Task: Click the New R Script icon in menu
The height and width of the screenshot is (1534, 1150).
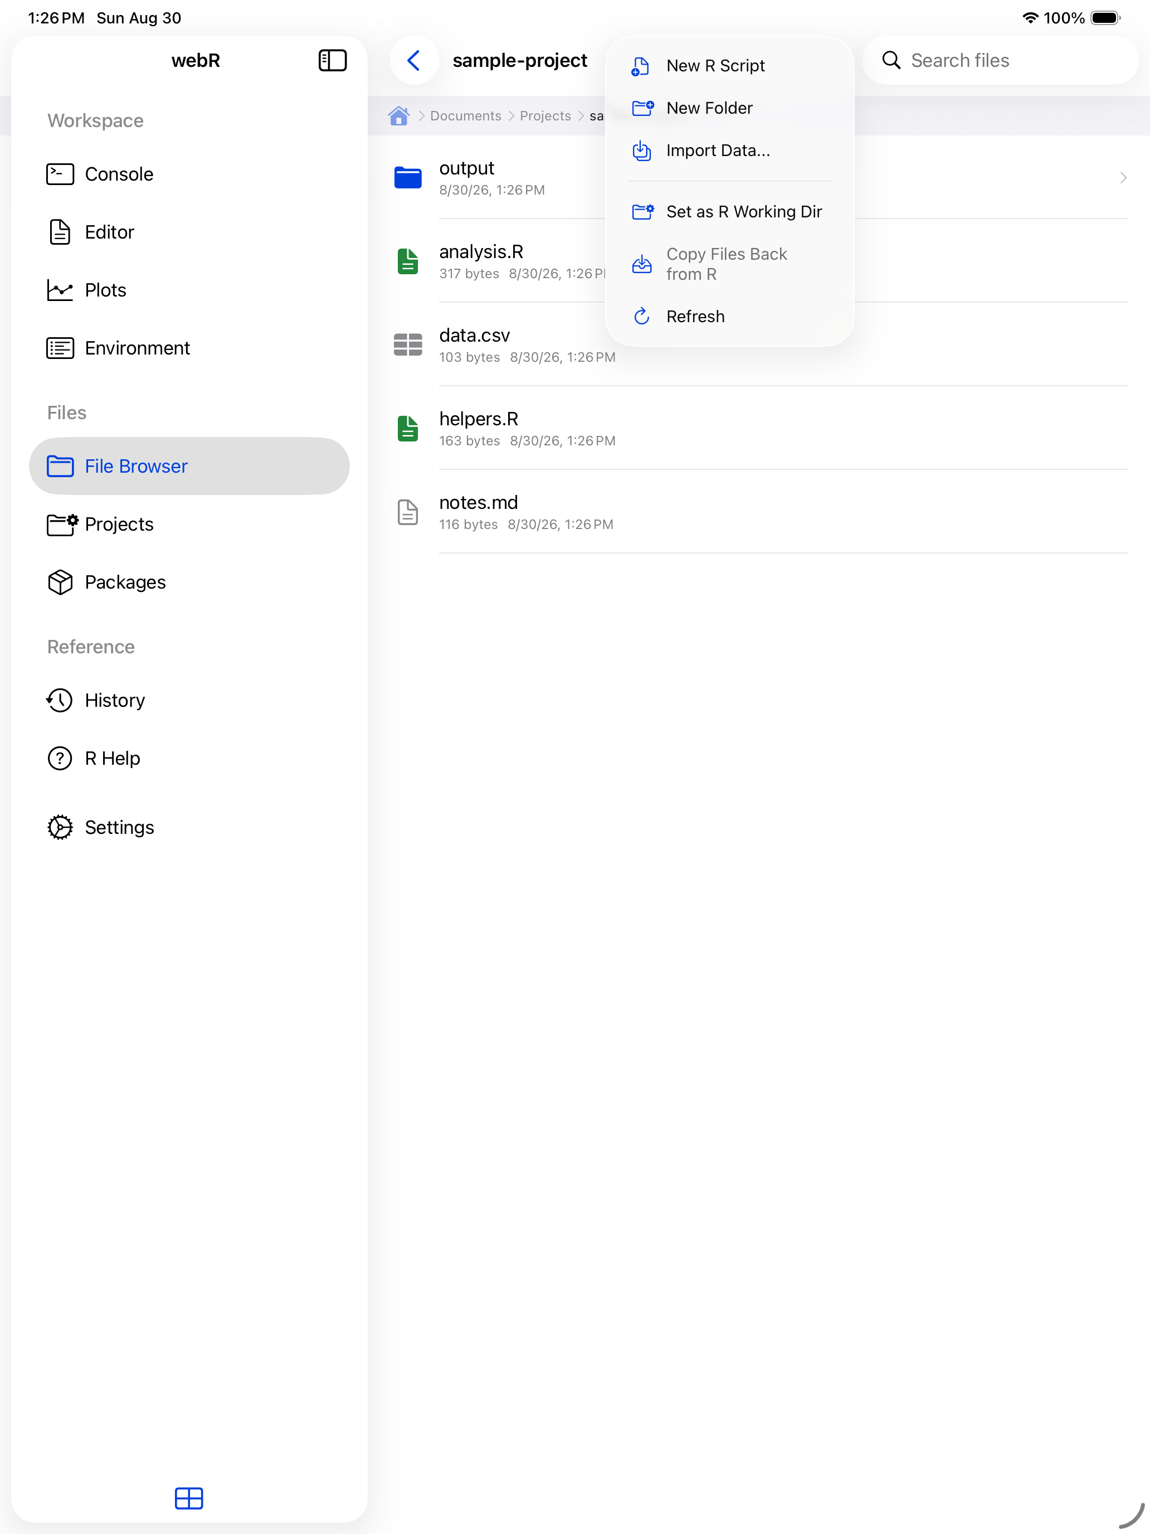Action: 641,66
